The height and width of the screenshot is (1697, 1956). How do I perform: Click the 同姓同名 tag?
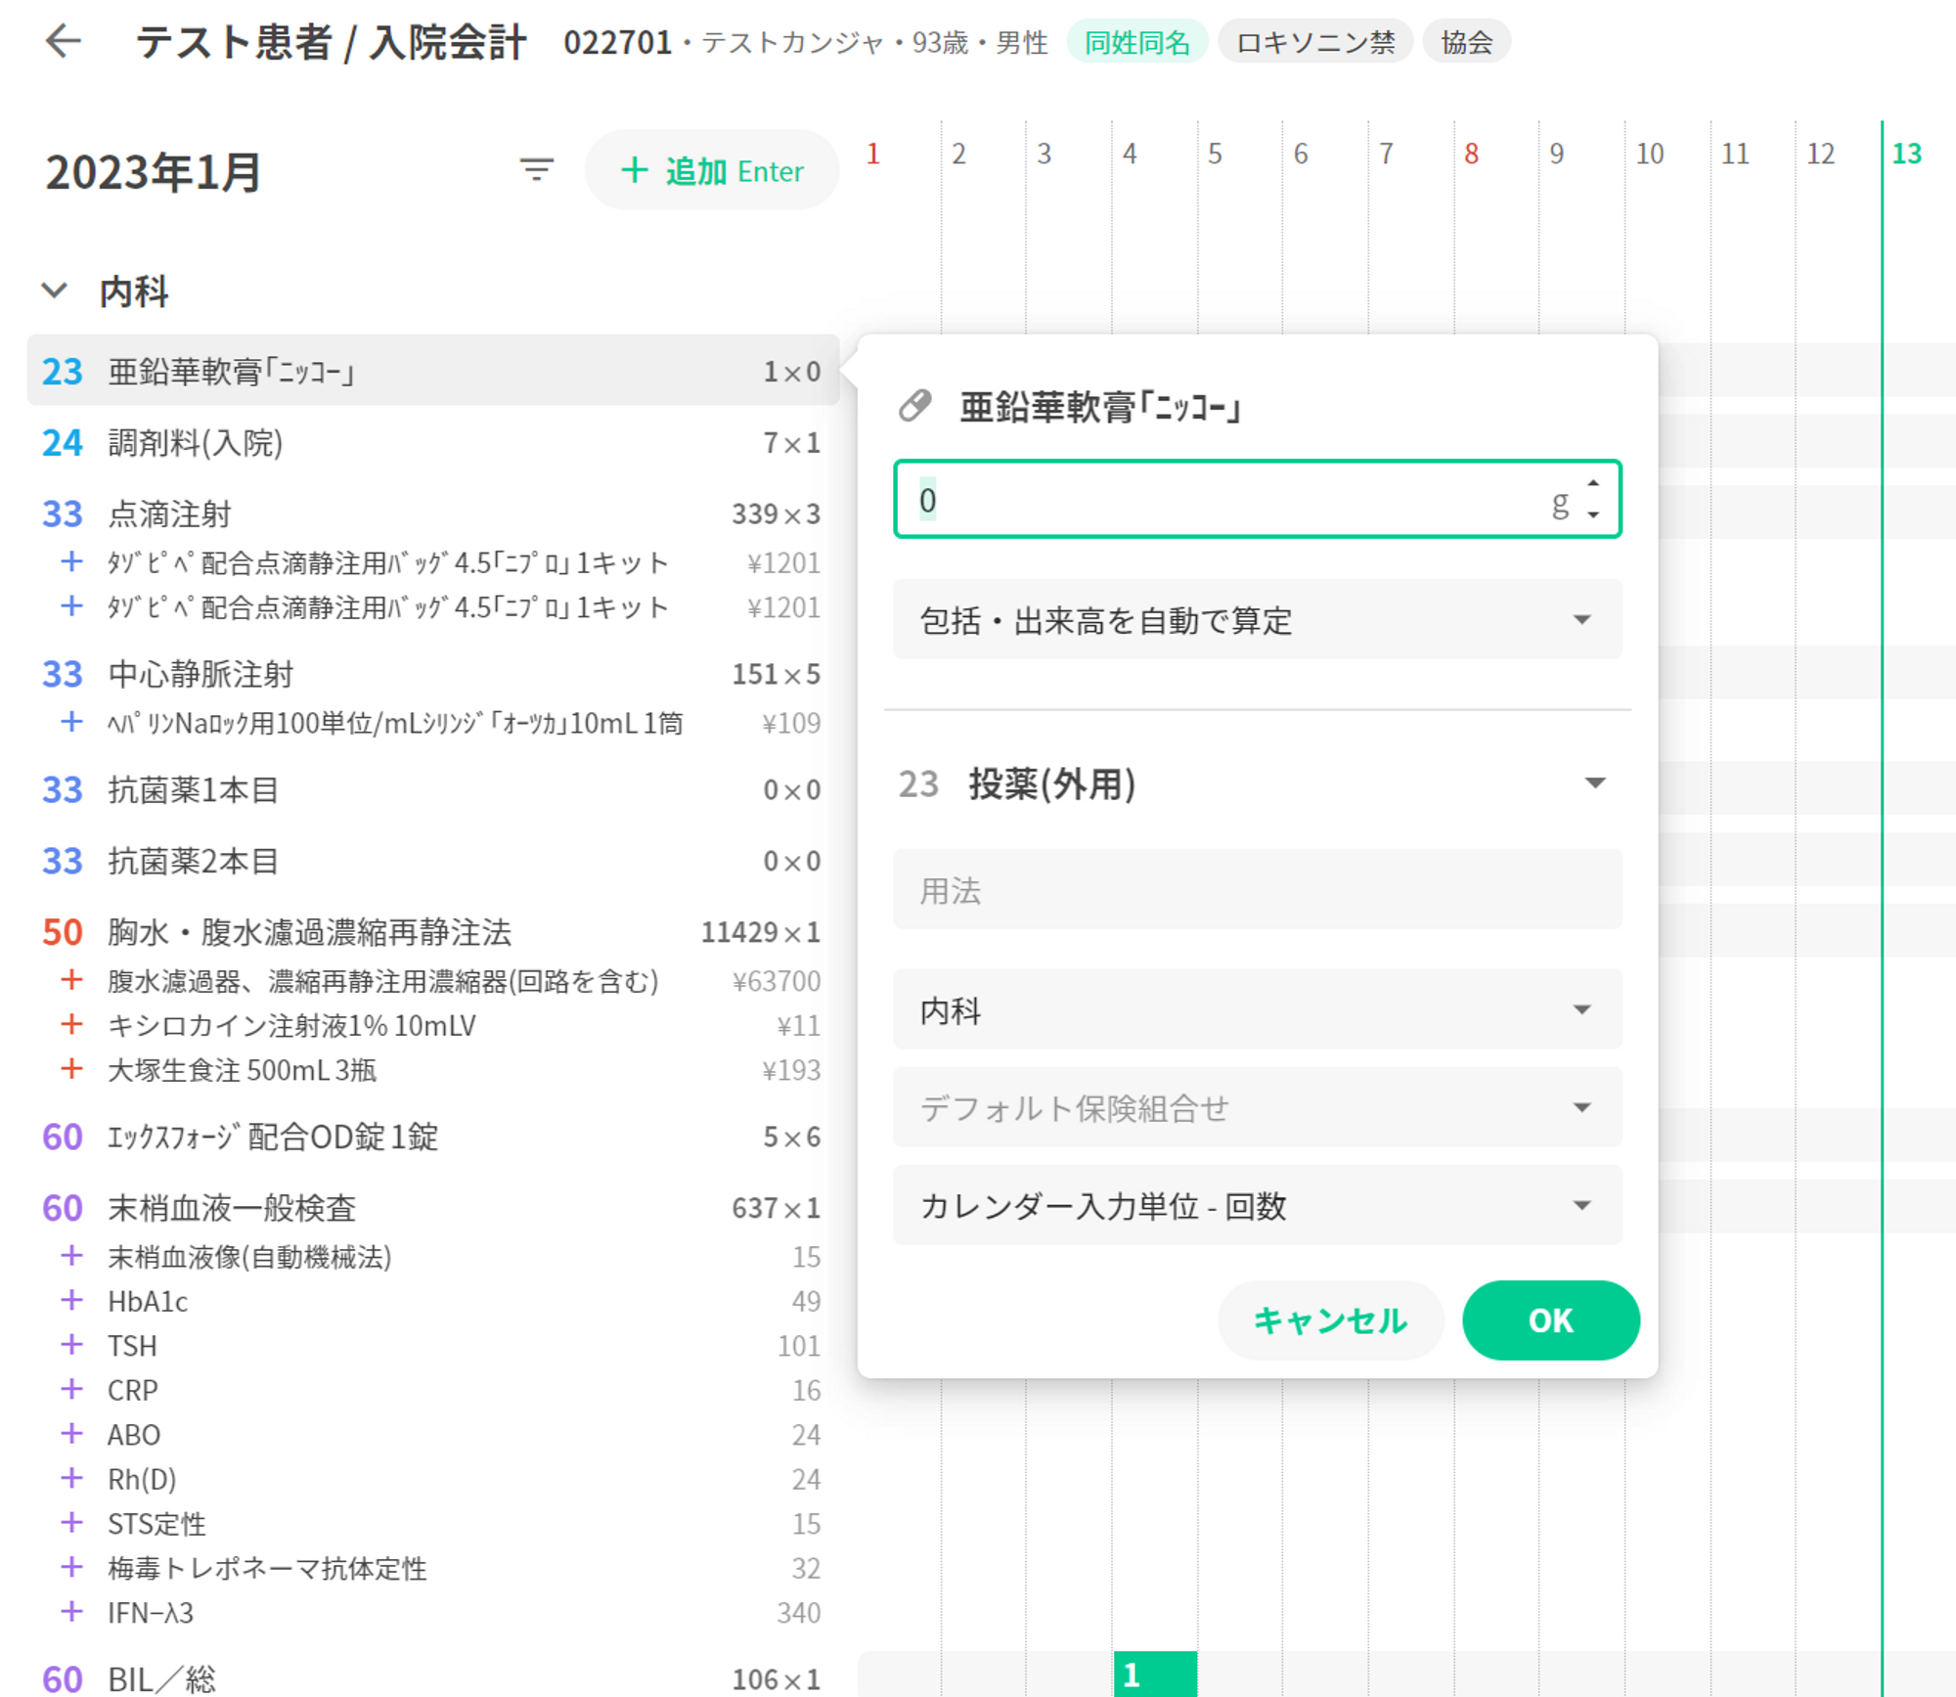[x=1136, y=42]
